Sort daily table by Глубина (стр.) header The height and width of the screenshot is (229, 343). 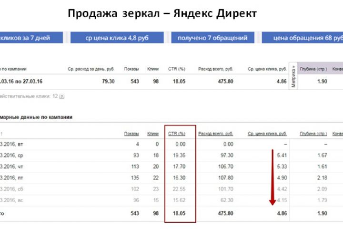[313, 134]
